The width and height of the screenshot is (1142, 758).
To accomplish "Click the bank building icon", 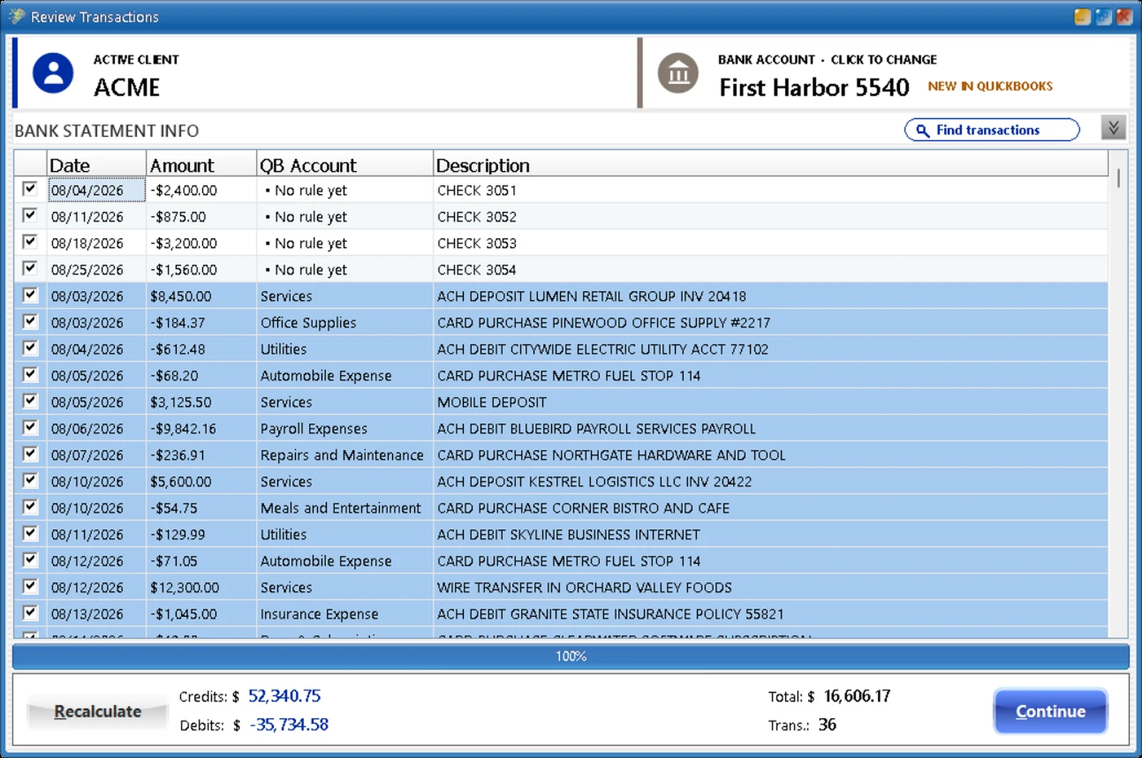I will pos(677,73).
